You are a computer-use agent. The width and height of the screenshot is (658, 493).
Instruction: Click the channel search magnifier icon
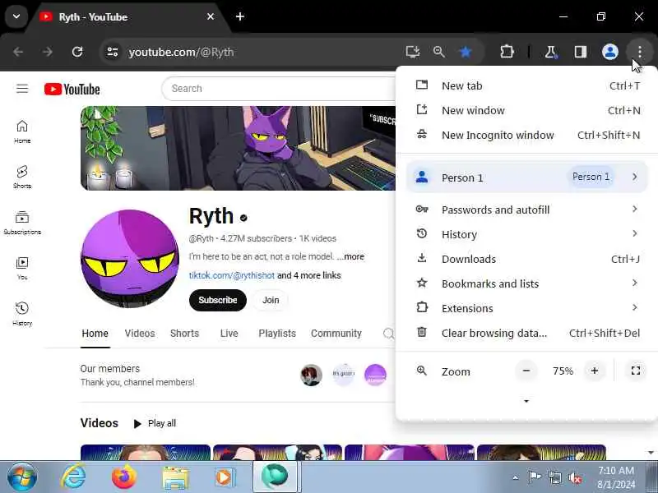(388, 334)
